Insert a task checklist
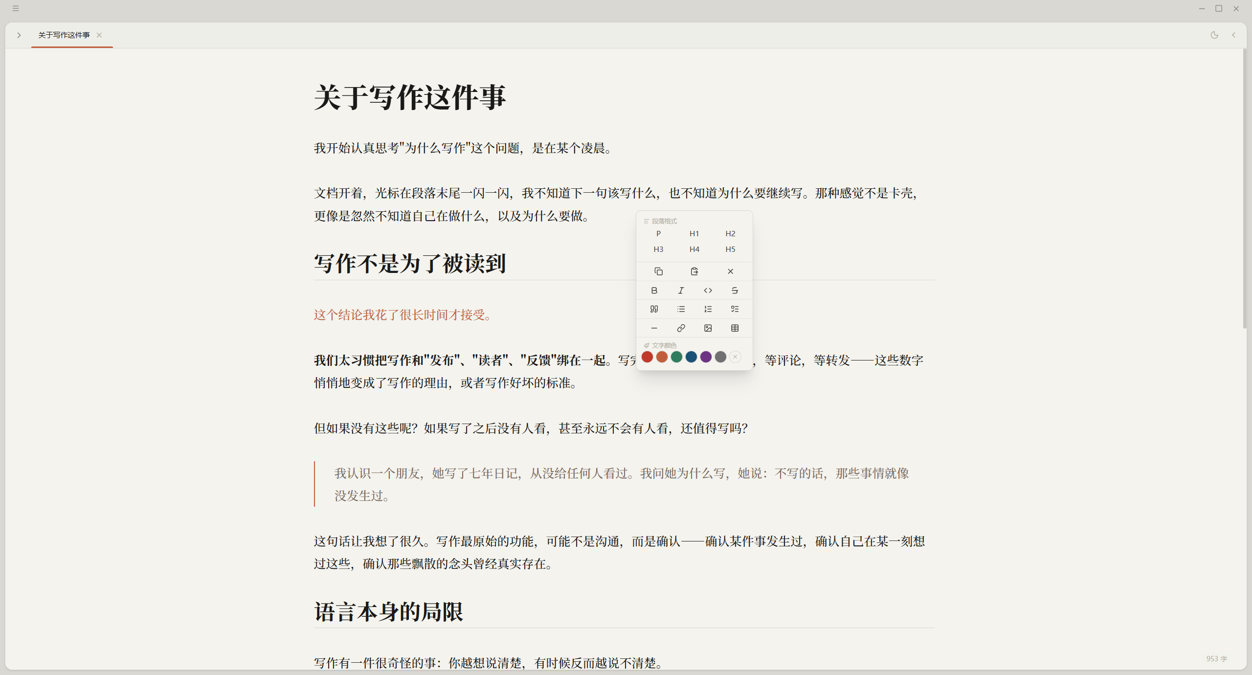The height and width of the screenshot is (675, 1252). 735,309
